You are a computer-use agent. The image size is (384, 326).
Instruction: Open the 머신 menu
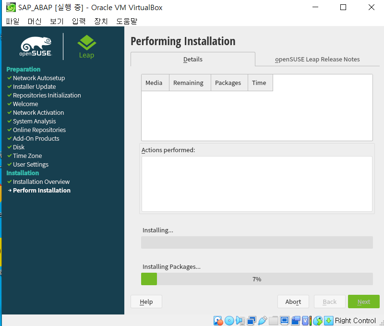(35, 21)
